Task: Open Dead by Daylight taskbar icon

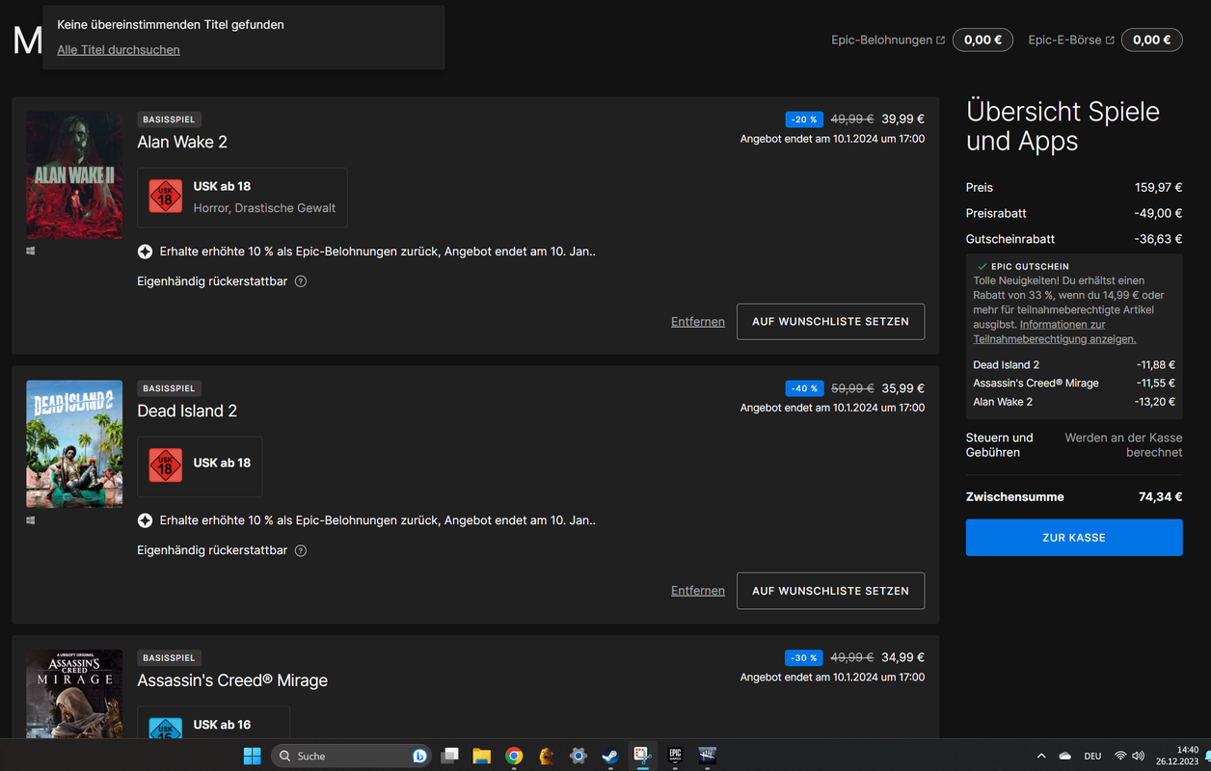Action: tap(708, 756)
